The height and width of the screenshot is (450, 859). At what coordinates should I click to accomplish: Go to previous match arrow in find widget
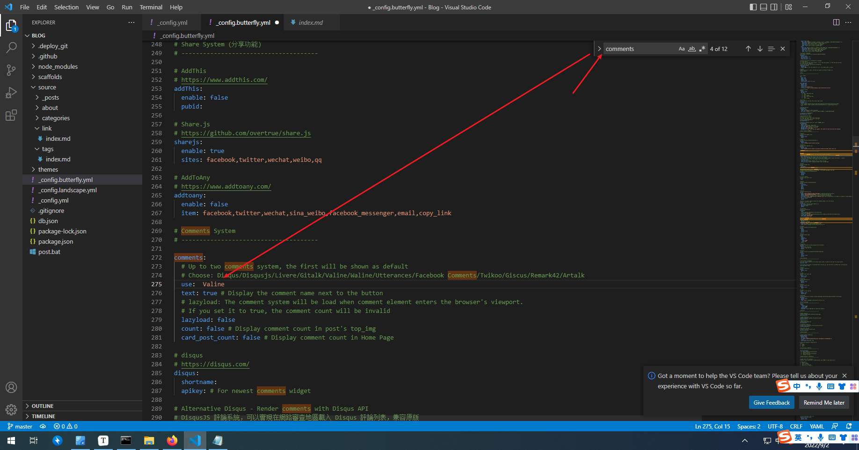point(748,49)
